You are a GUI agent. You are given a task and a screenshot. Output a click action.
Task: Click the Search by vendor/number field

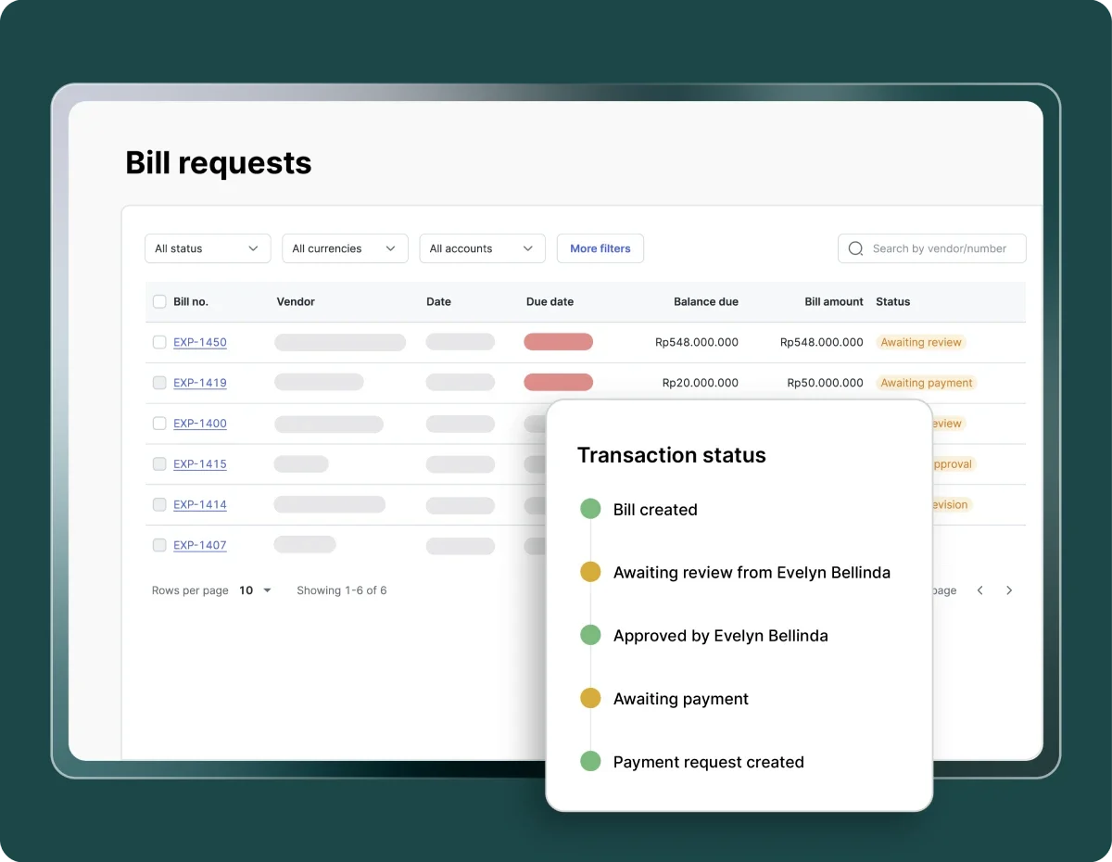(940, 248)
